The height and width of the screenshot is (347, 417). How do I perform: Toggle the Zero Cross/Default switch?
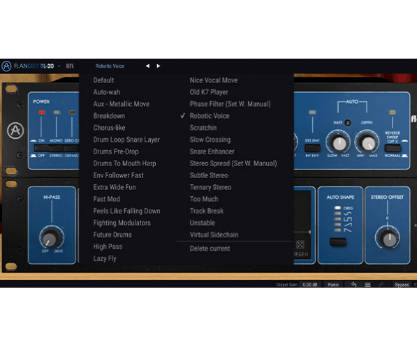pyautogui.click(x=71, y=148)
